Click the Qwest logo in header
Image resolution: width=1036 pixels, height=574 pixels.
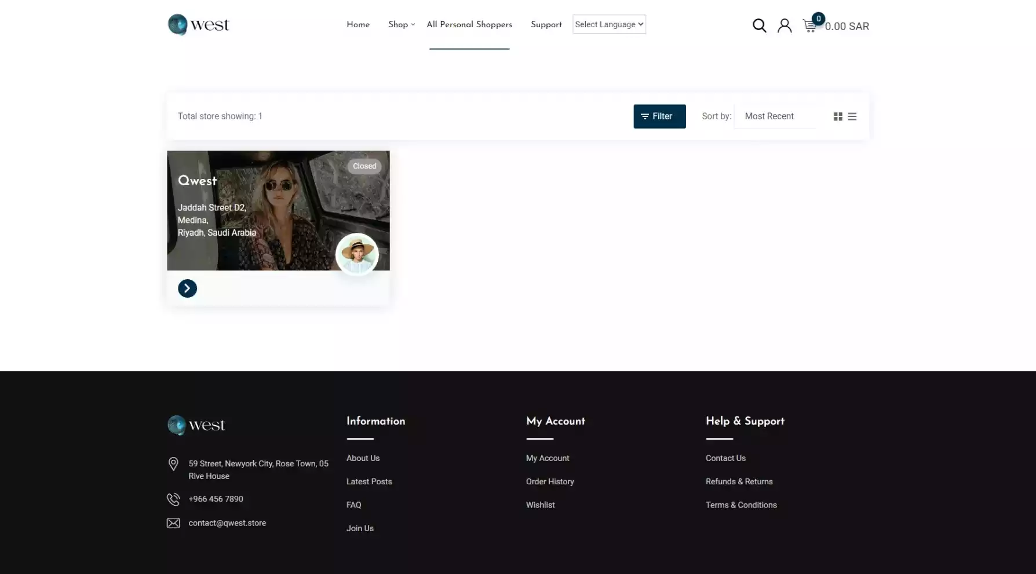(199, 25)
